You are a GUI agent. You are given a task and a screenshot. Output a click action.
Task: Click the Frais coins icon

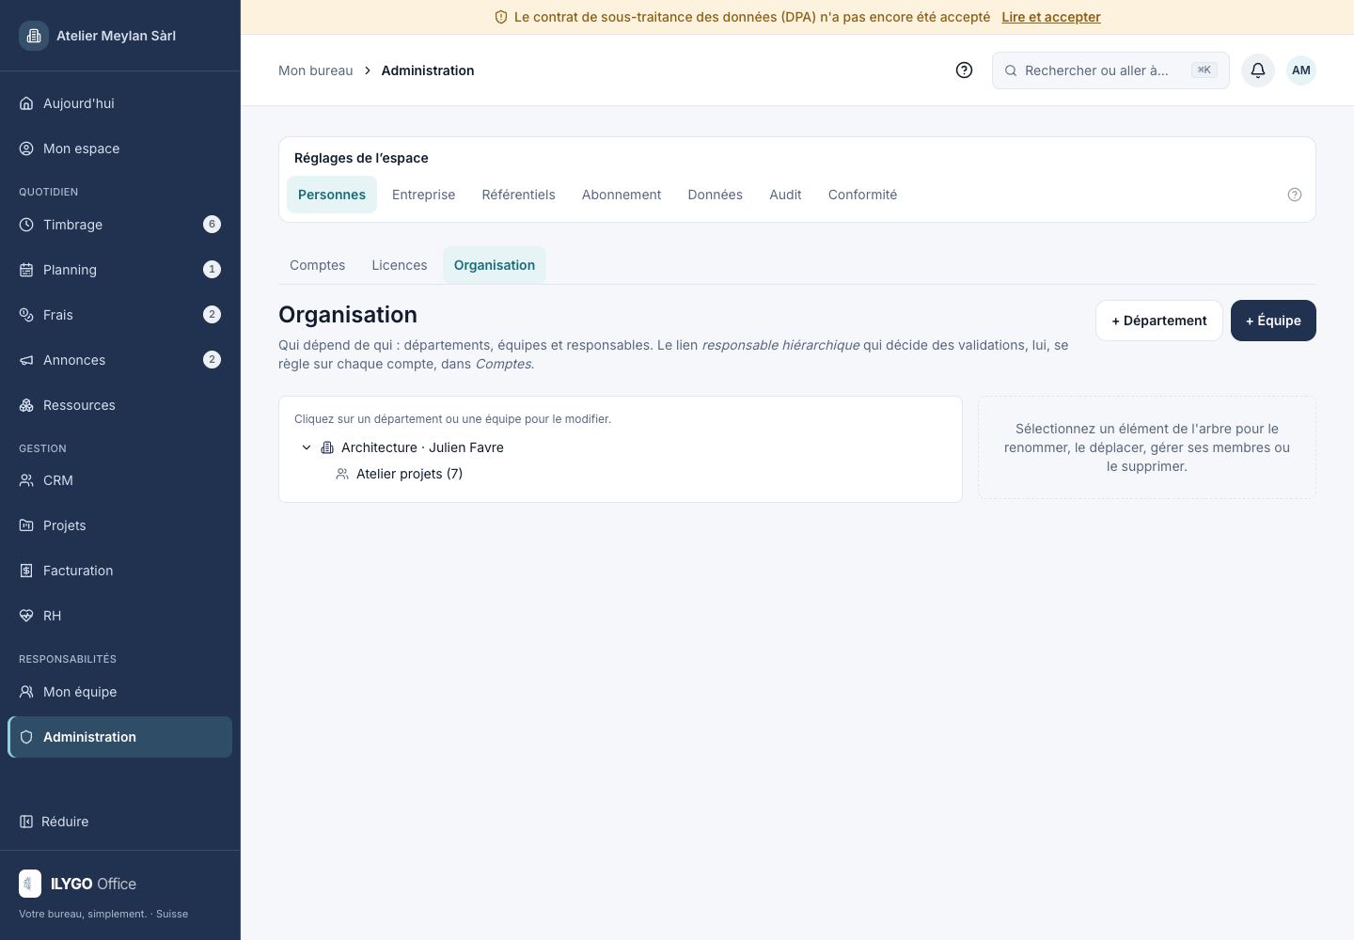[x=26, y=315]
